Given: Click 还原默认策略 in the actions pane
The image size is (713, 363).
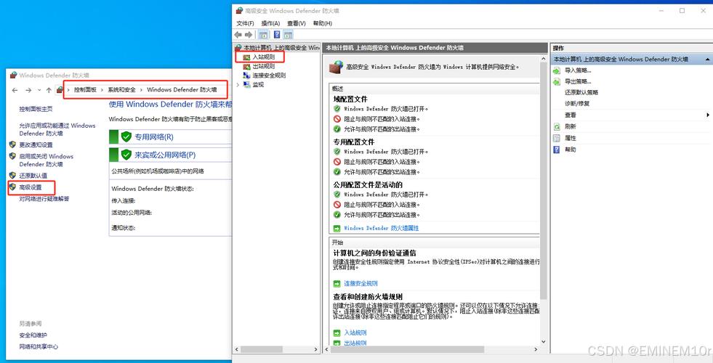Looking at the screenshot, I should [581, 92].
